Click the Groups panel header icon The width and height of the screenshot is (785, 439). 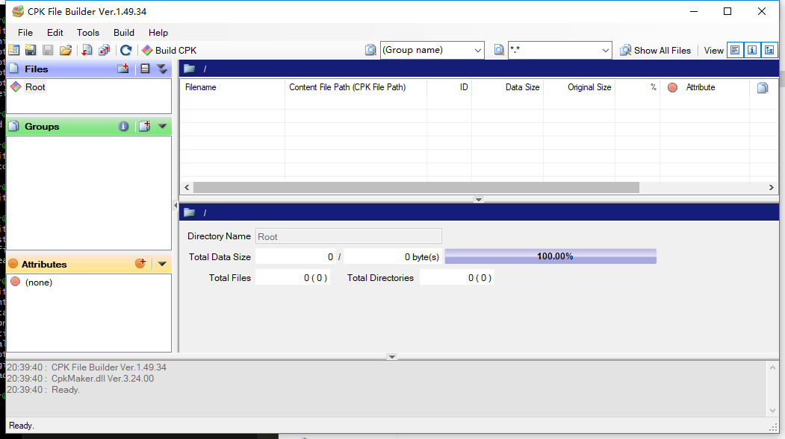14,126
